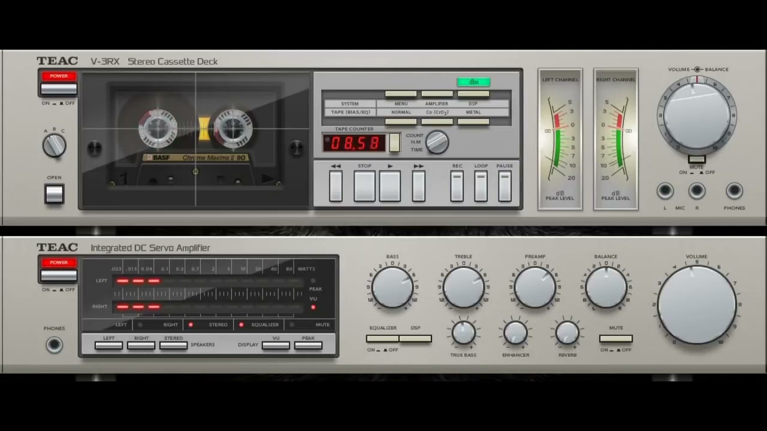The image size is (767, 431).
Task: Click the deck's VOLUME-BALANCE knob
Action: click(696, 115)
